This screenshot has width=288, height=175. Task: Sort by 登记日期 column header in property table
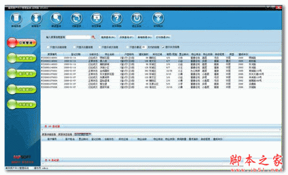[x=76, y=55]
